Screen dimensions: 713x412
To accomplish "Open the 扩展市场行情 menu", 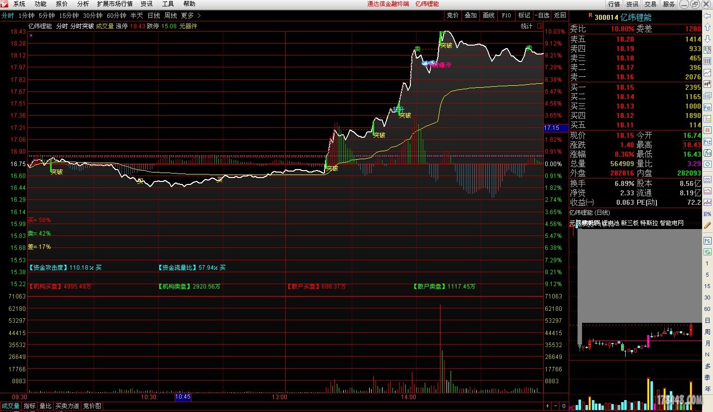I will (115, 4).
